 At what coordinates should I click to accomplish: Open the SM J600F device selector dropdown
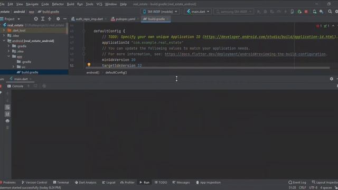[160, 12]
